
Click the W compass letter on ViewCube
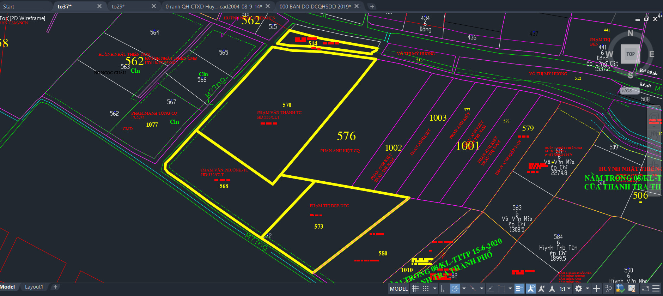(609, 54)
